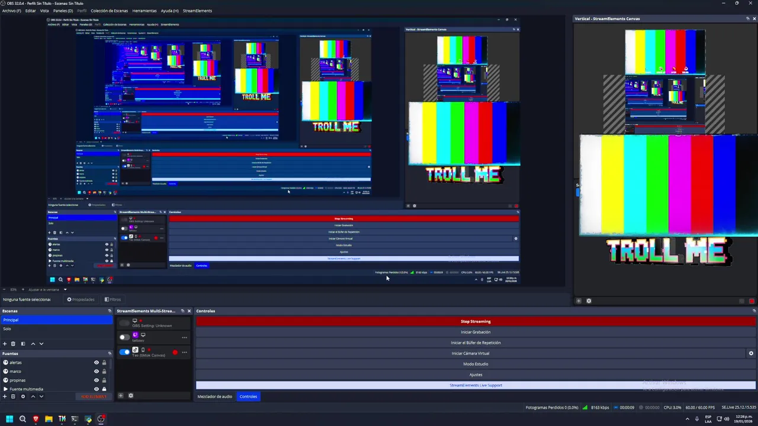
Task: Click StreamElements Live Support button
Action: (476, 385)
